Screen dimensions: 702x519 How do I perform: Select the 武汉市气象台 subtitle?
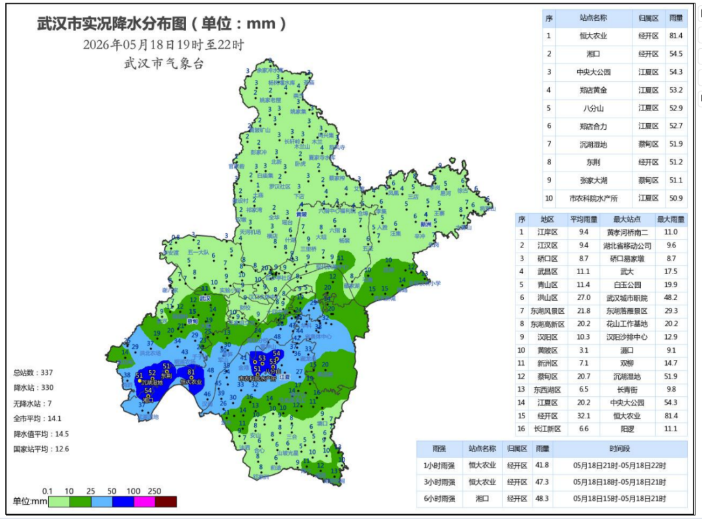(164, 64)
